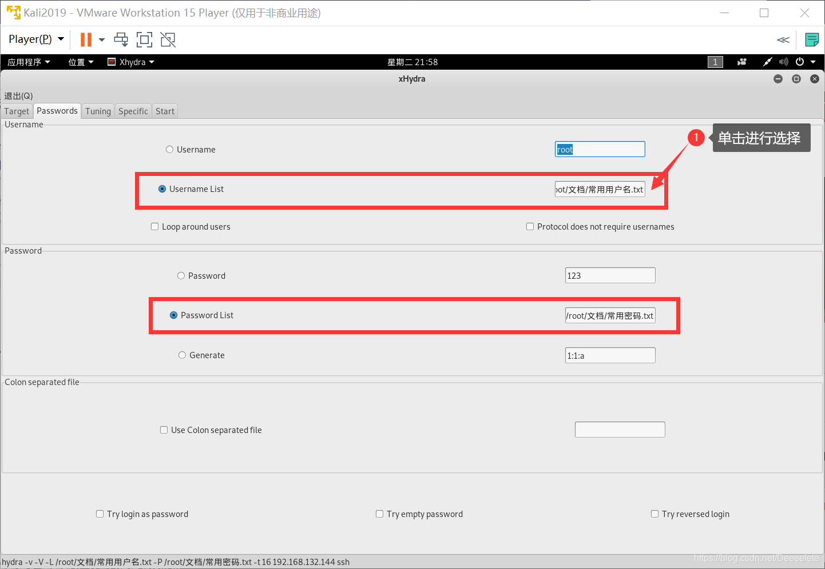Switch to the Specific tab
Viewport: 825px width, 569px height.
tap(133, 111)
